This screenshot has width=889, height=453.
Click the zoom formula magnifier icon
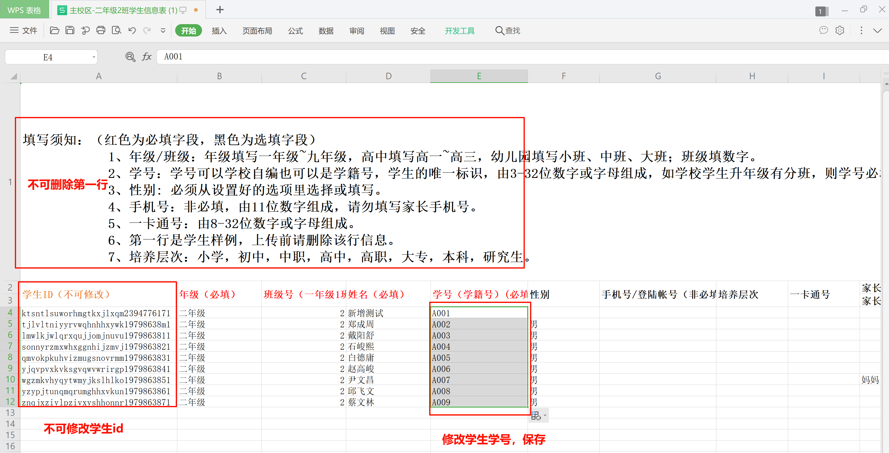pos(131,57)
